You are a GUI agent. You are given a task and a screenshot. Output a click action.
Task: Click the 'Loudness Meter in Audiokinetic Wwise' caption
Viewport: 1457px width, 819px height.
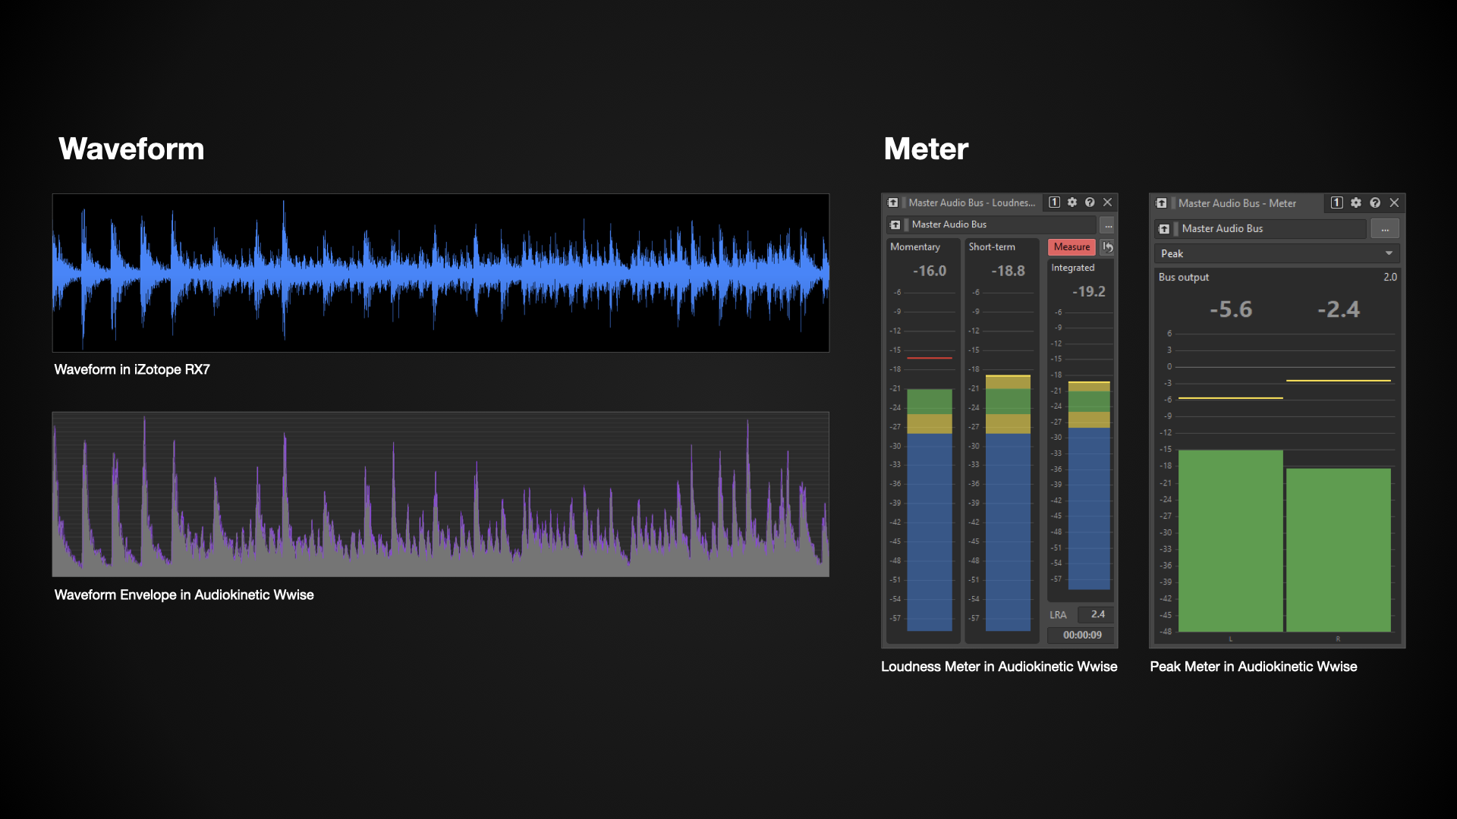999,667
